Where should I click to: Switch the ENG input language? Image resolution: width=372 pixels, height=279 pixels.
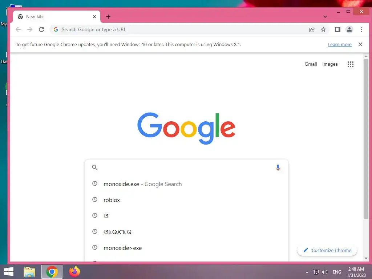337,272
